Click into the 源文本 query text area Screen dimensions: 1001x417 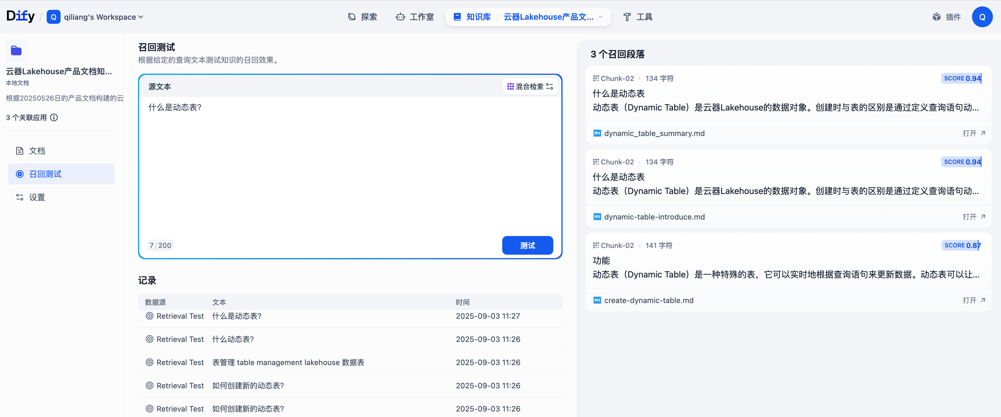click(350, 165)
